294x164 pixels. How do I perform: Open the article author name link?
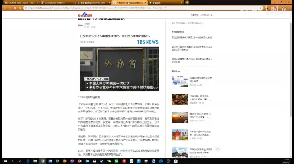click(87, 24)
